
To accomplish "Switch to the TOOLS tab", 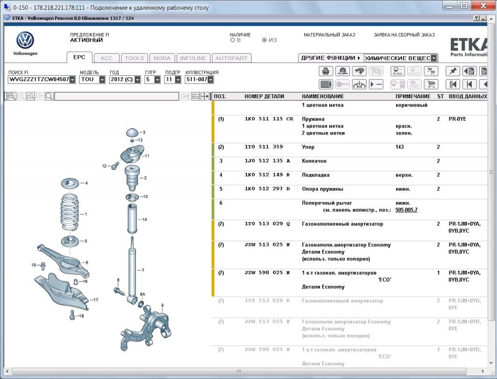I will point(134,58).
